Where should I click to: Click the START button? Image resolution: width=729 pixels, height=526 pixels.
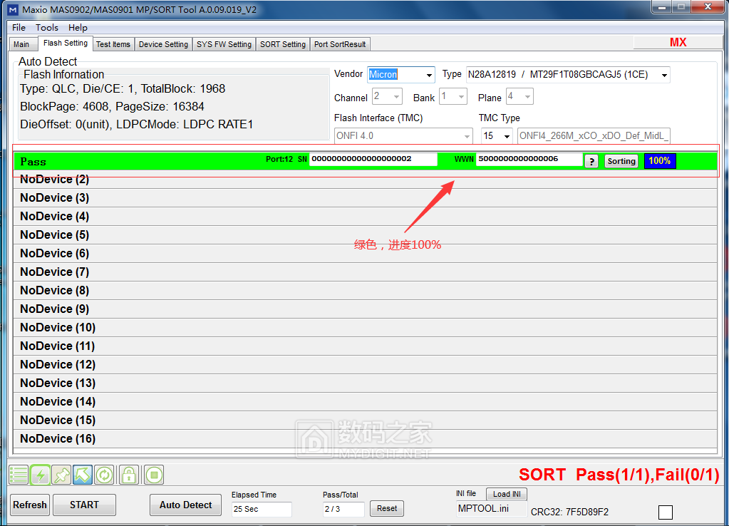84,505
